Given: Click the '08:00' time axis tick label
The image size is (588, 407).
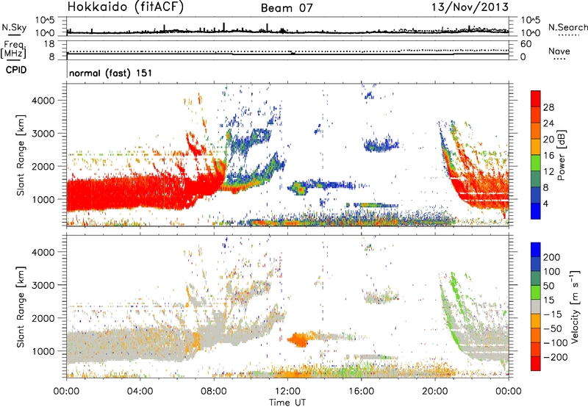Looking at the screenshot, I should point(214,392).
